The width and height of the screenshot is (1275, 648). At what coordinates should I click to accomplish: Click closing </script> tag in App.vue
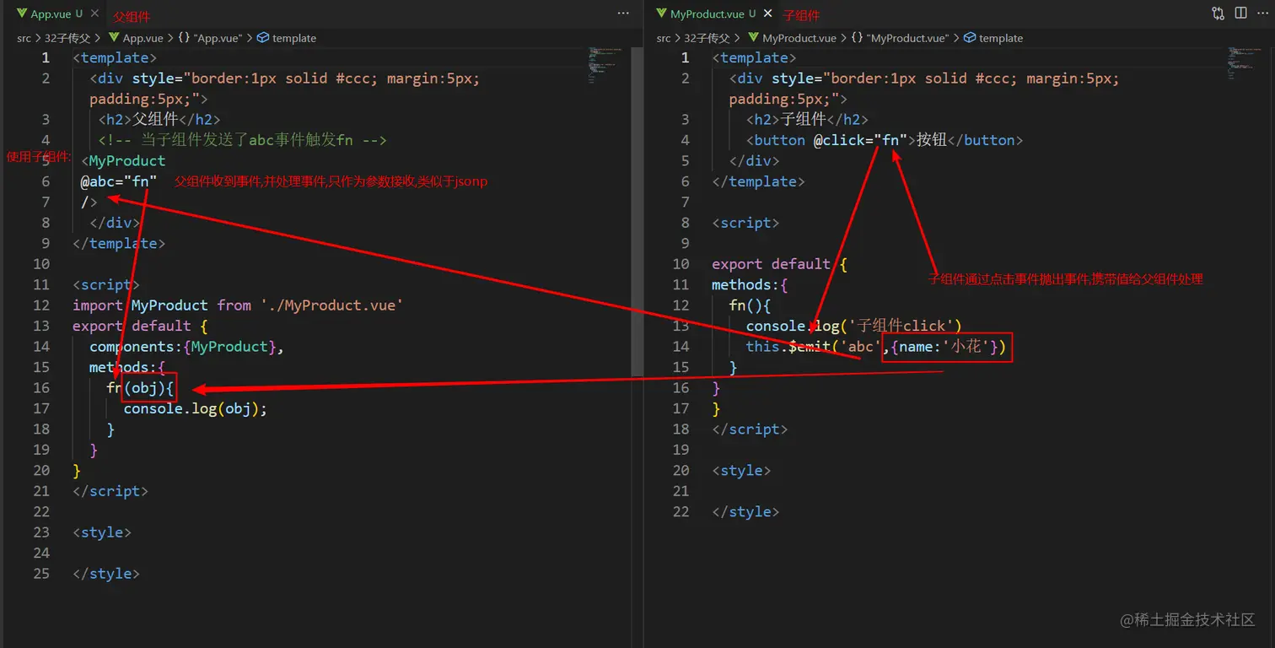click(110, 491)
